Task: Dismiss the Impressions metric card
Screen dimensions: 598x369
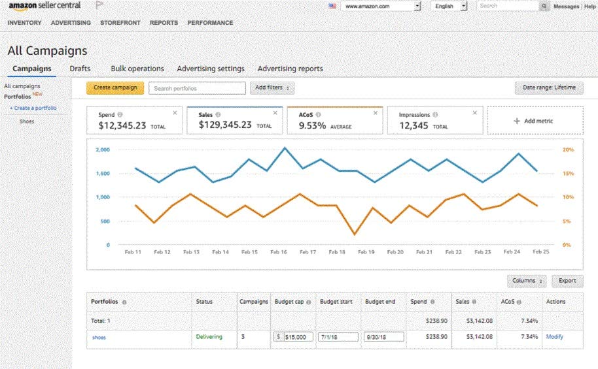Action: pos(476,113)
